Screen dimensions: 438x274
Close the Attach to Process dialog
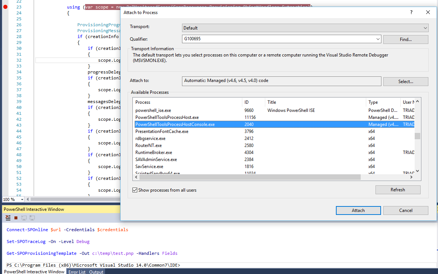click(x=428, y=12)
